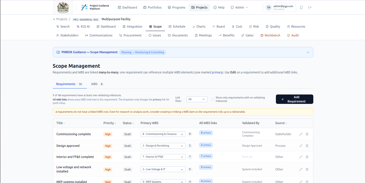Sort the table by Source column
This screenshot has width=365, height=183.
[281, 123]
